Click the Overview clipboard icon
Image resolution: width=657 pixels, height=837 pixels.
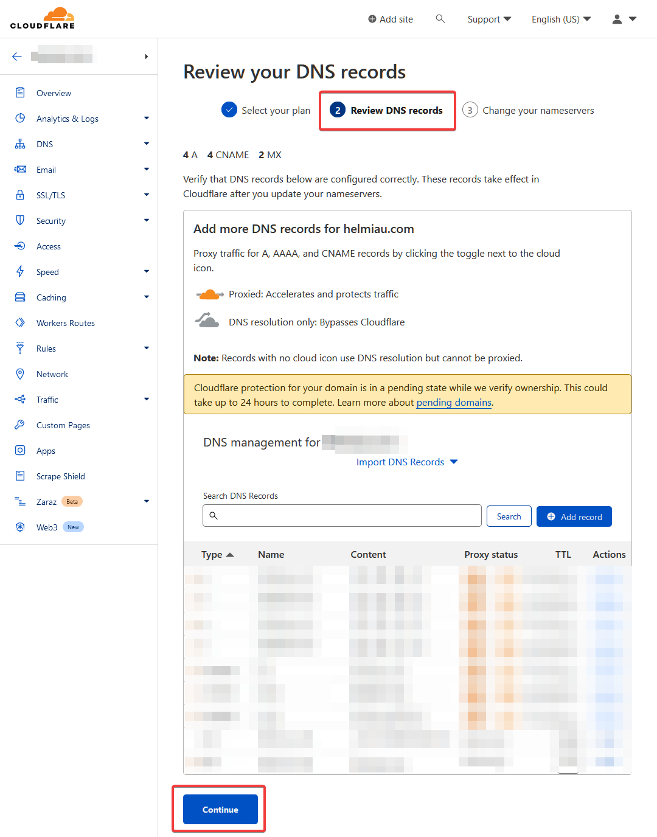point(20,92)
